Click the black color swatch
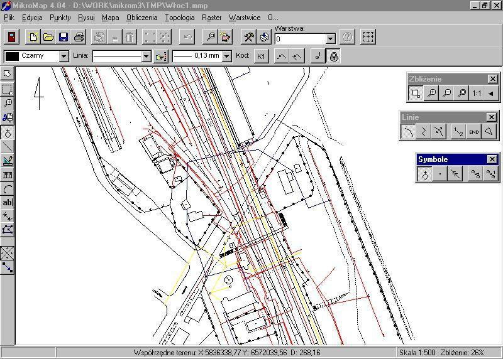This screenshot has width=503, height=359. (12, 56)
